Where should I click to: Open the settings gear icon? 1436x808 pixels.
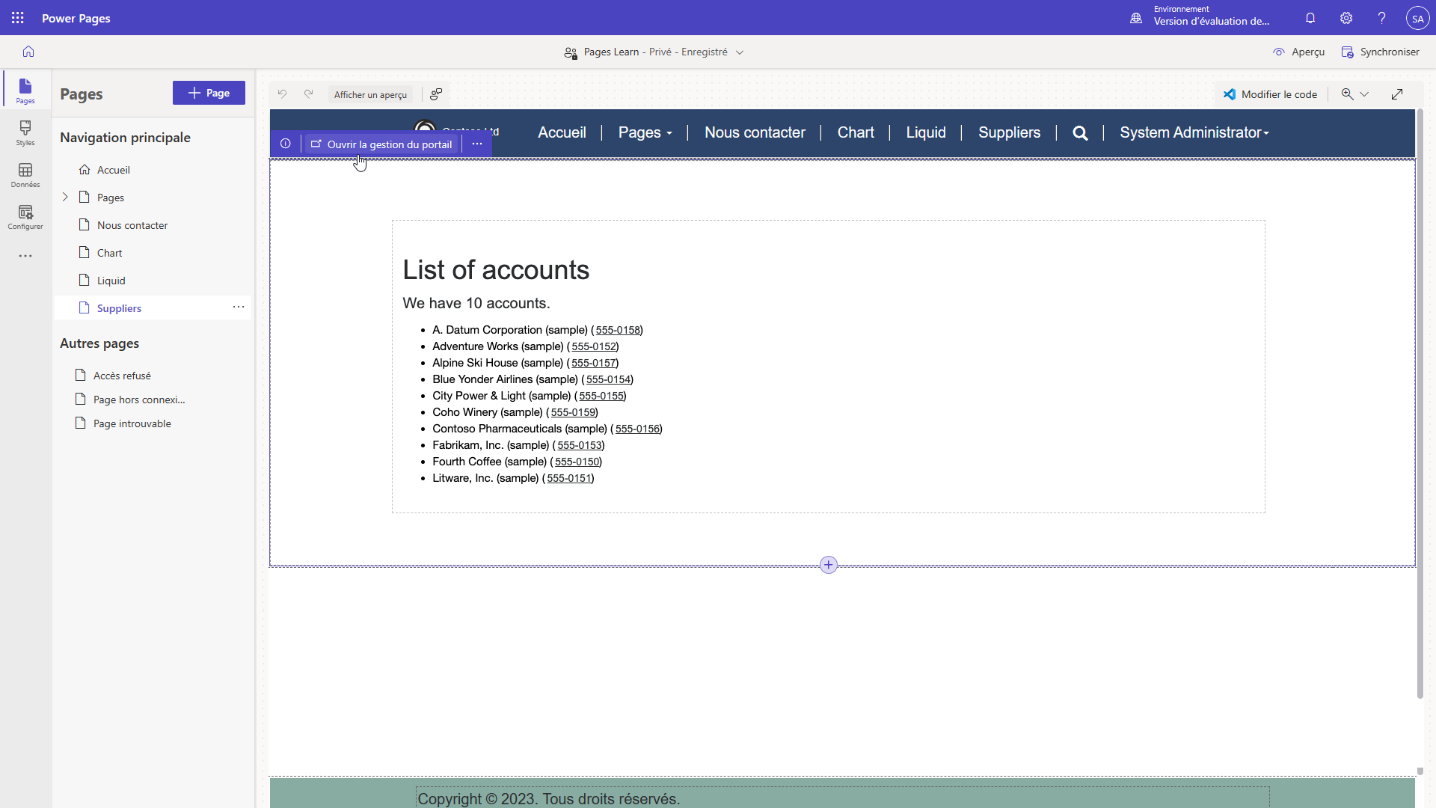[1346, 18]
